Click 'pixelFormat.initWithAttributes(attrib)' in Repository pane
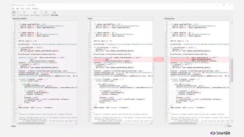Image resolution: width=244 pixels, height=137 pixels. coord(37,54)
